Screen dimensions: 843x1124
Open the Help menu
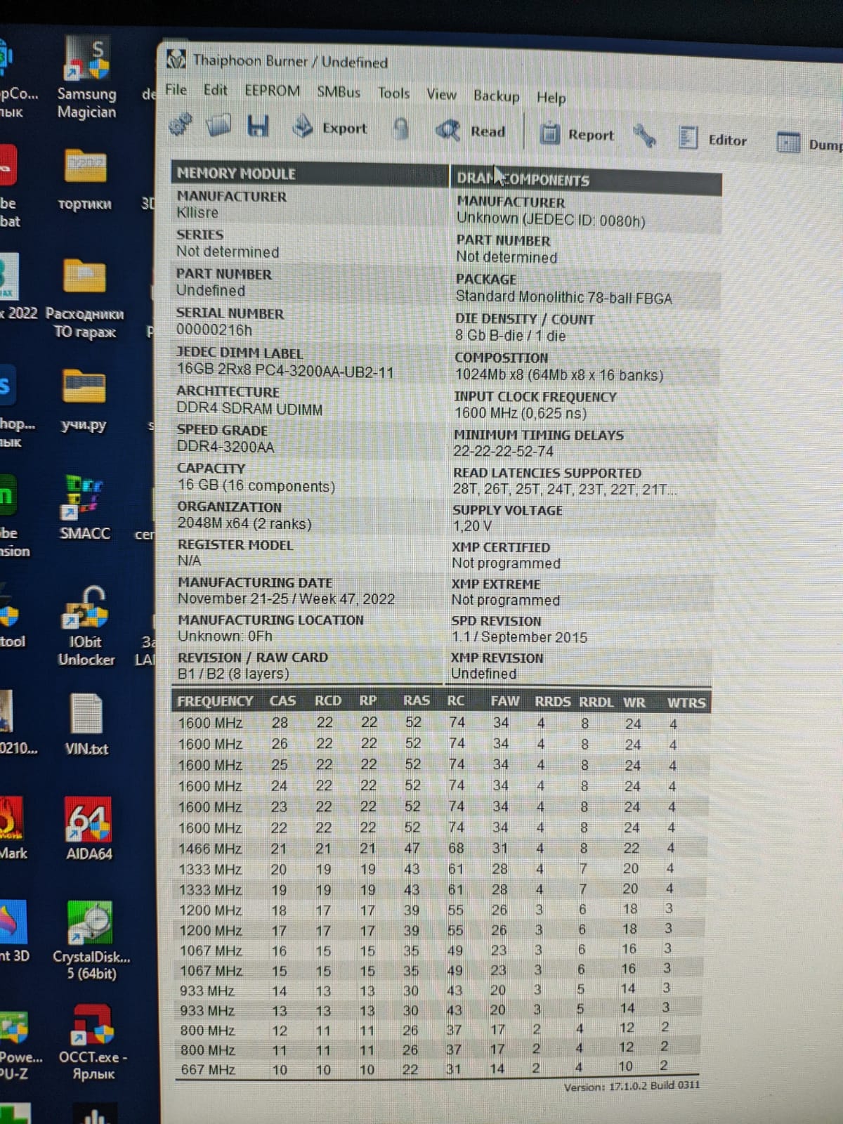click(x=551, y=98)
